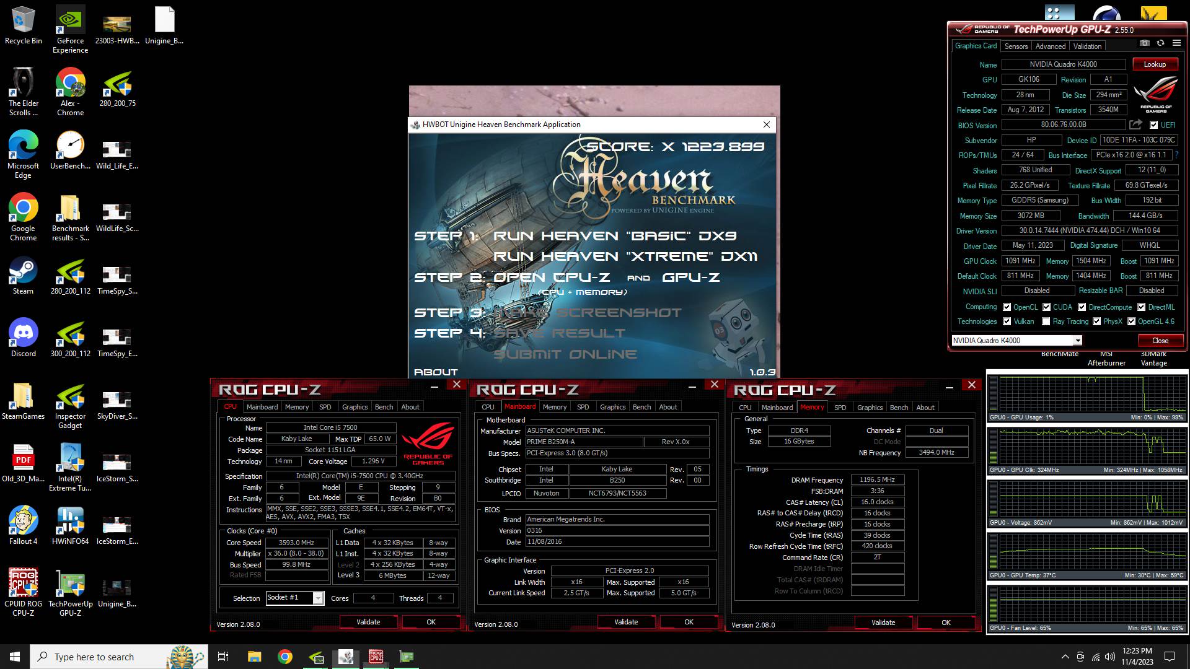Open Bench tab in CPU-Z Mainboard window
The width and height of the screenshot is (1190, 669).
[x=641, y=407]
